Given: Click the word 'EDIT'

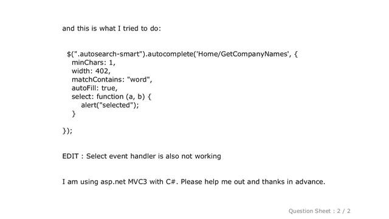Looking at the screenshot, I should pos(71,156).
